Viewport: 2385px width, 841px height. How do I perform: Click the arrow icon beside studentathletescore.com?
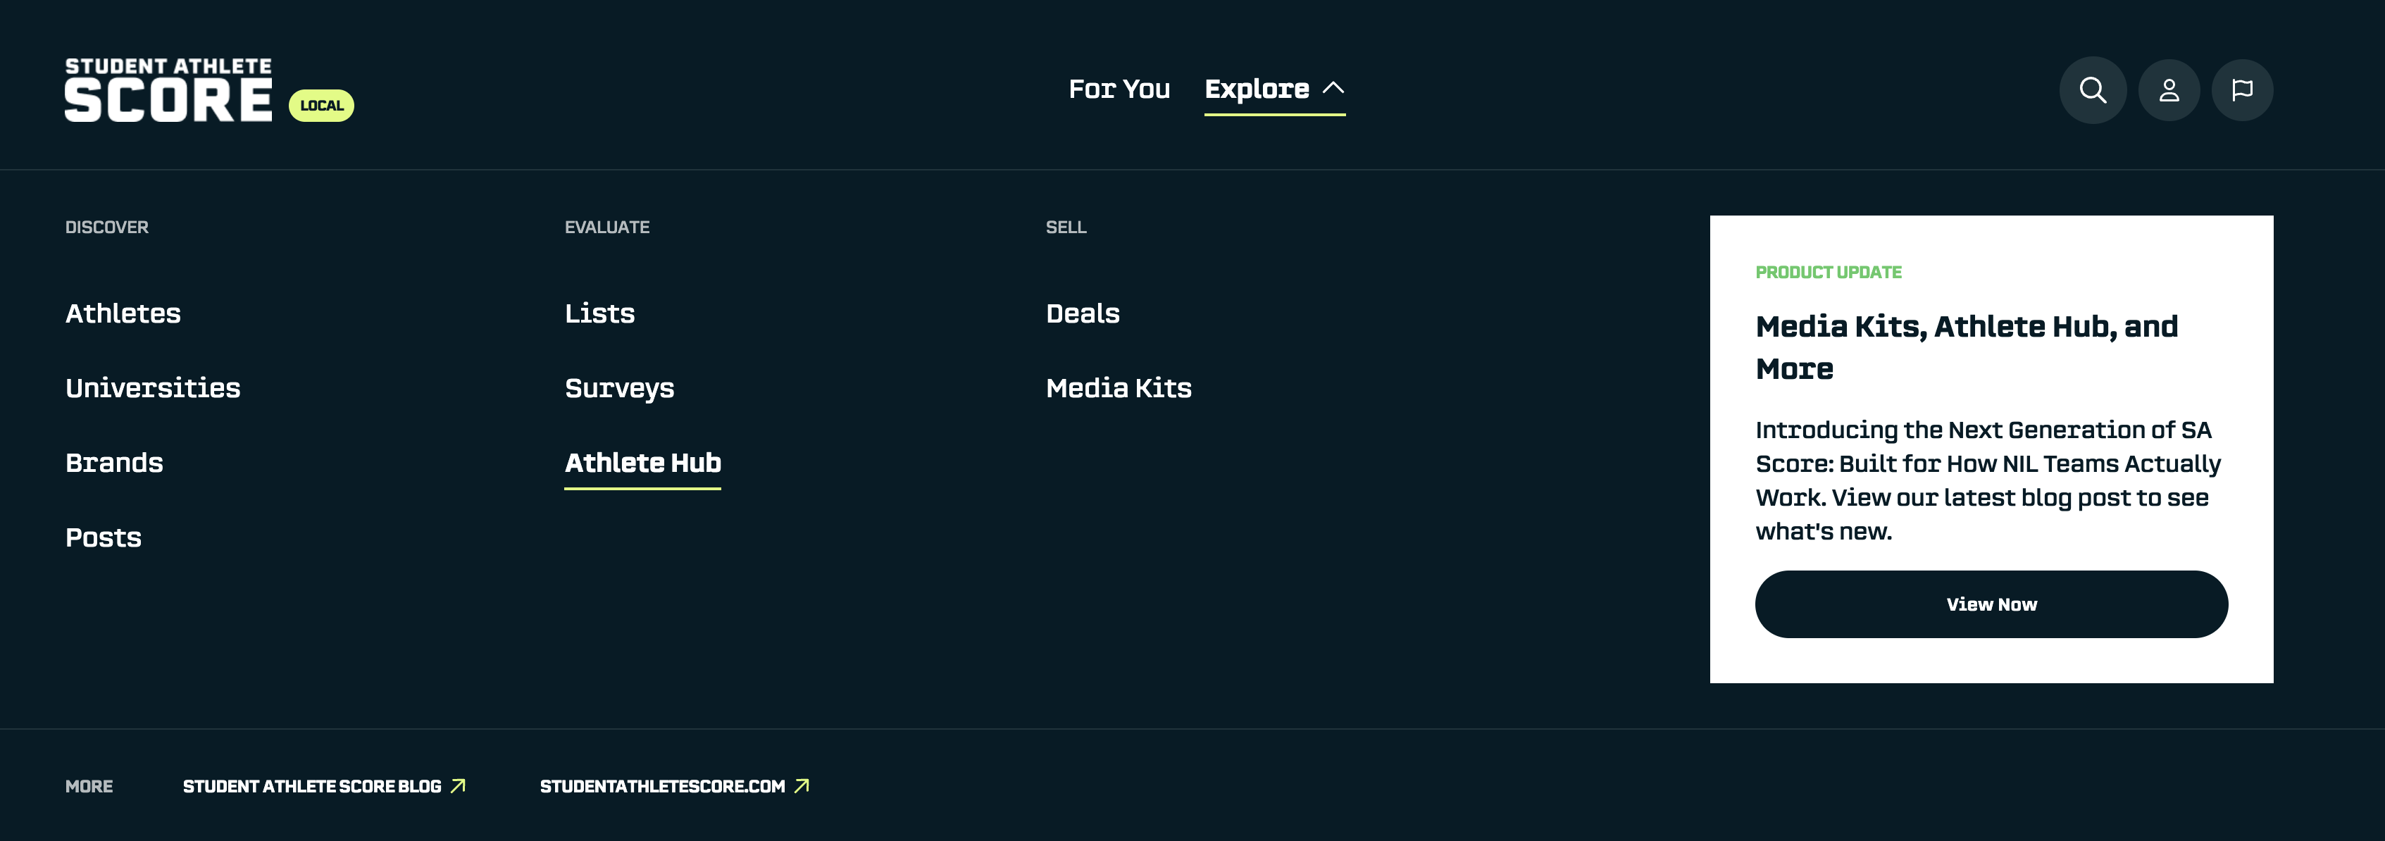[x=802, y=785]
